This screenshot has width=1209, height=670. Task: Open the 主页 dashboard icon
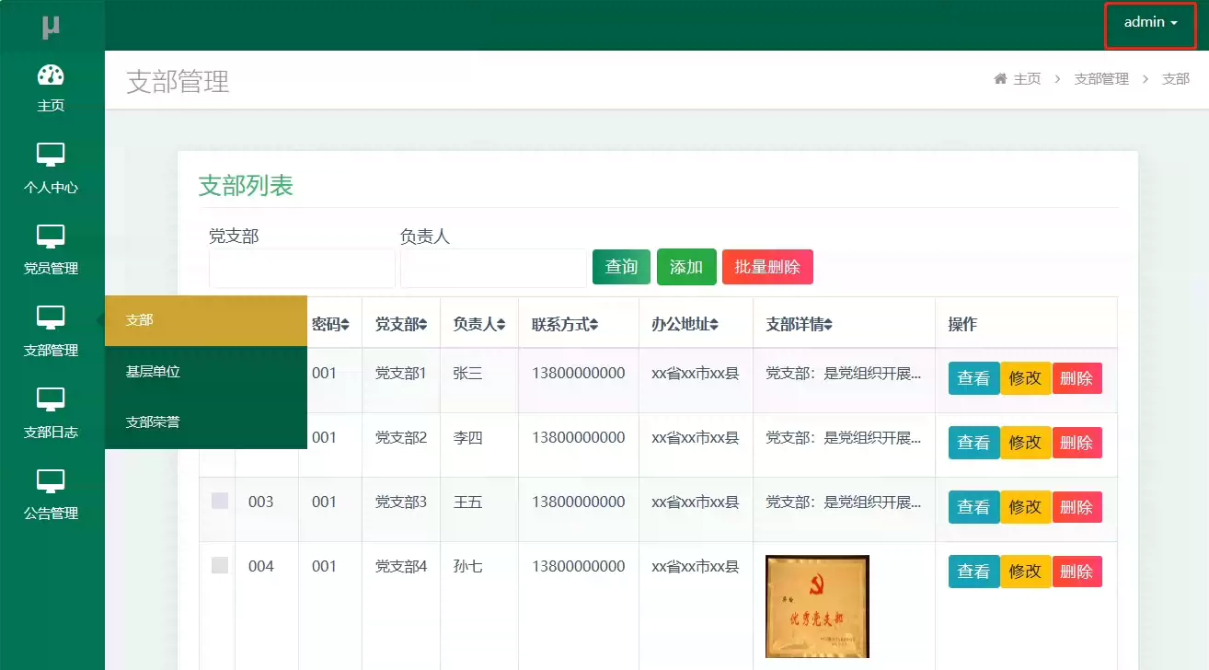click(51, 75)
